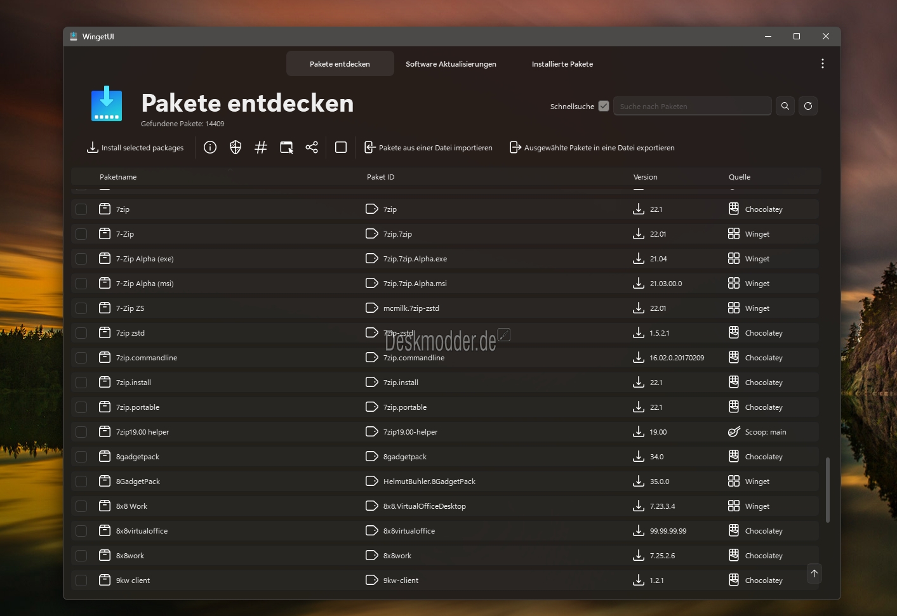Click version 35.0.0 cell
The height and width of the screenshot is (616, 897).
[660, 482]
